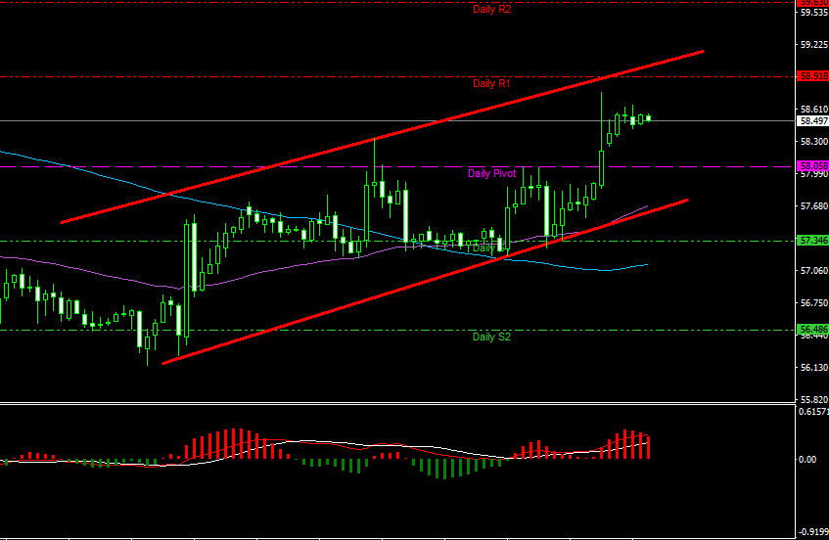Click the 57.060 price axis value
This screenshot has width=829, height=540.
tap(813, 271)
